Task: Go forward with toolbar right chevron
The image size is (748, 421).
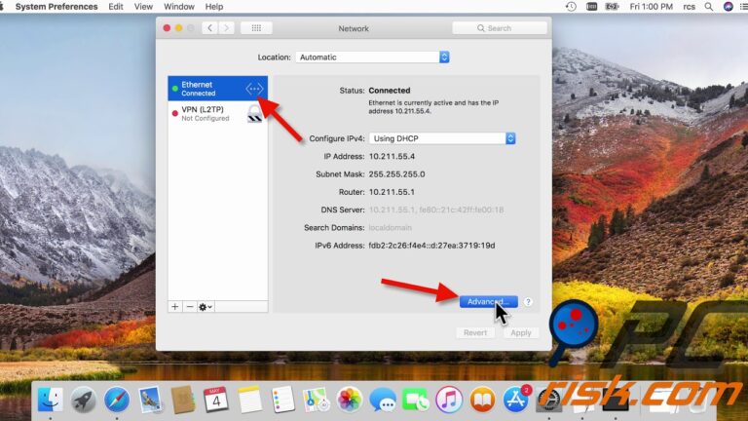Action: pos(227,28)
